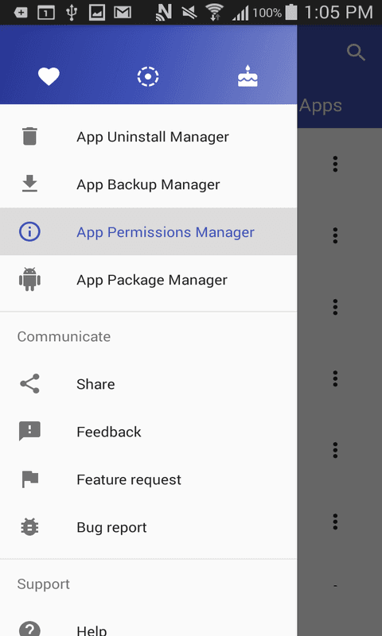This screenshot has width=382, height=636.
Task: Tap the dashed circle target icon
Action: 148,76
